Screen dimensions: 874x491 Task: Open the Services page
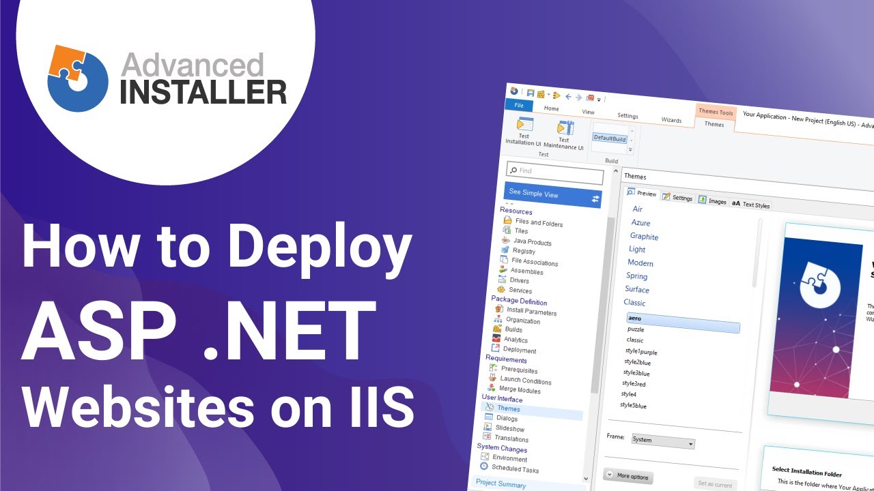point(520,291)
